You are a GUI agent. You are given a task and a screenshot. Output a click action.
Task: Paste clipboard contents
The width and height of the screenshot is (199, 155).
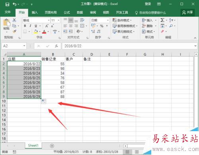point(6,24)
